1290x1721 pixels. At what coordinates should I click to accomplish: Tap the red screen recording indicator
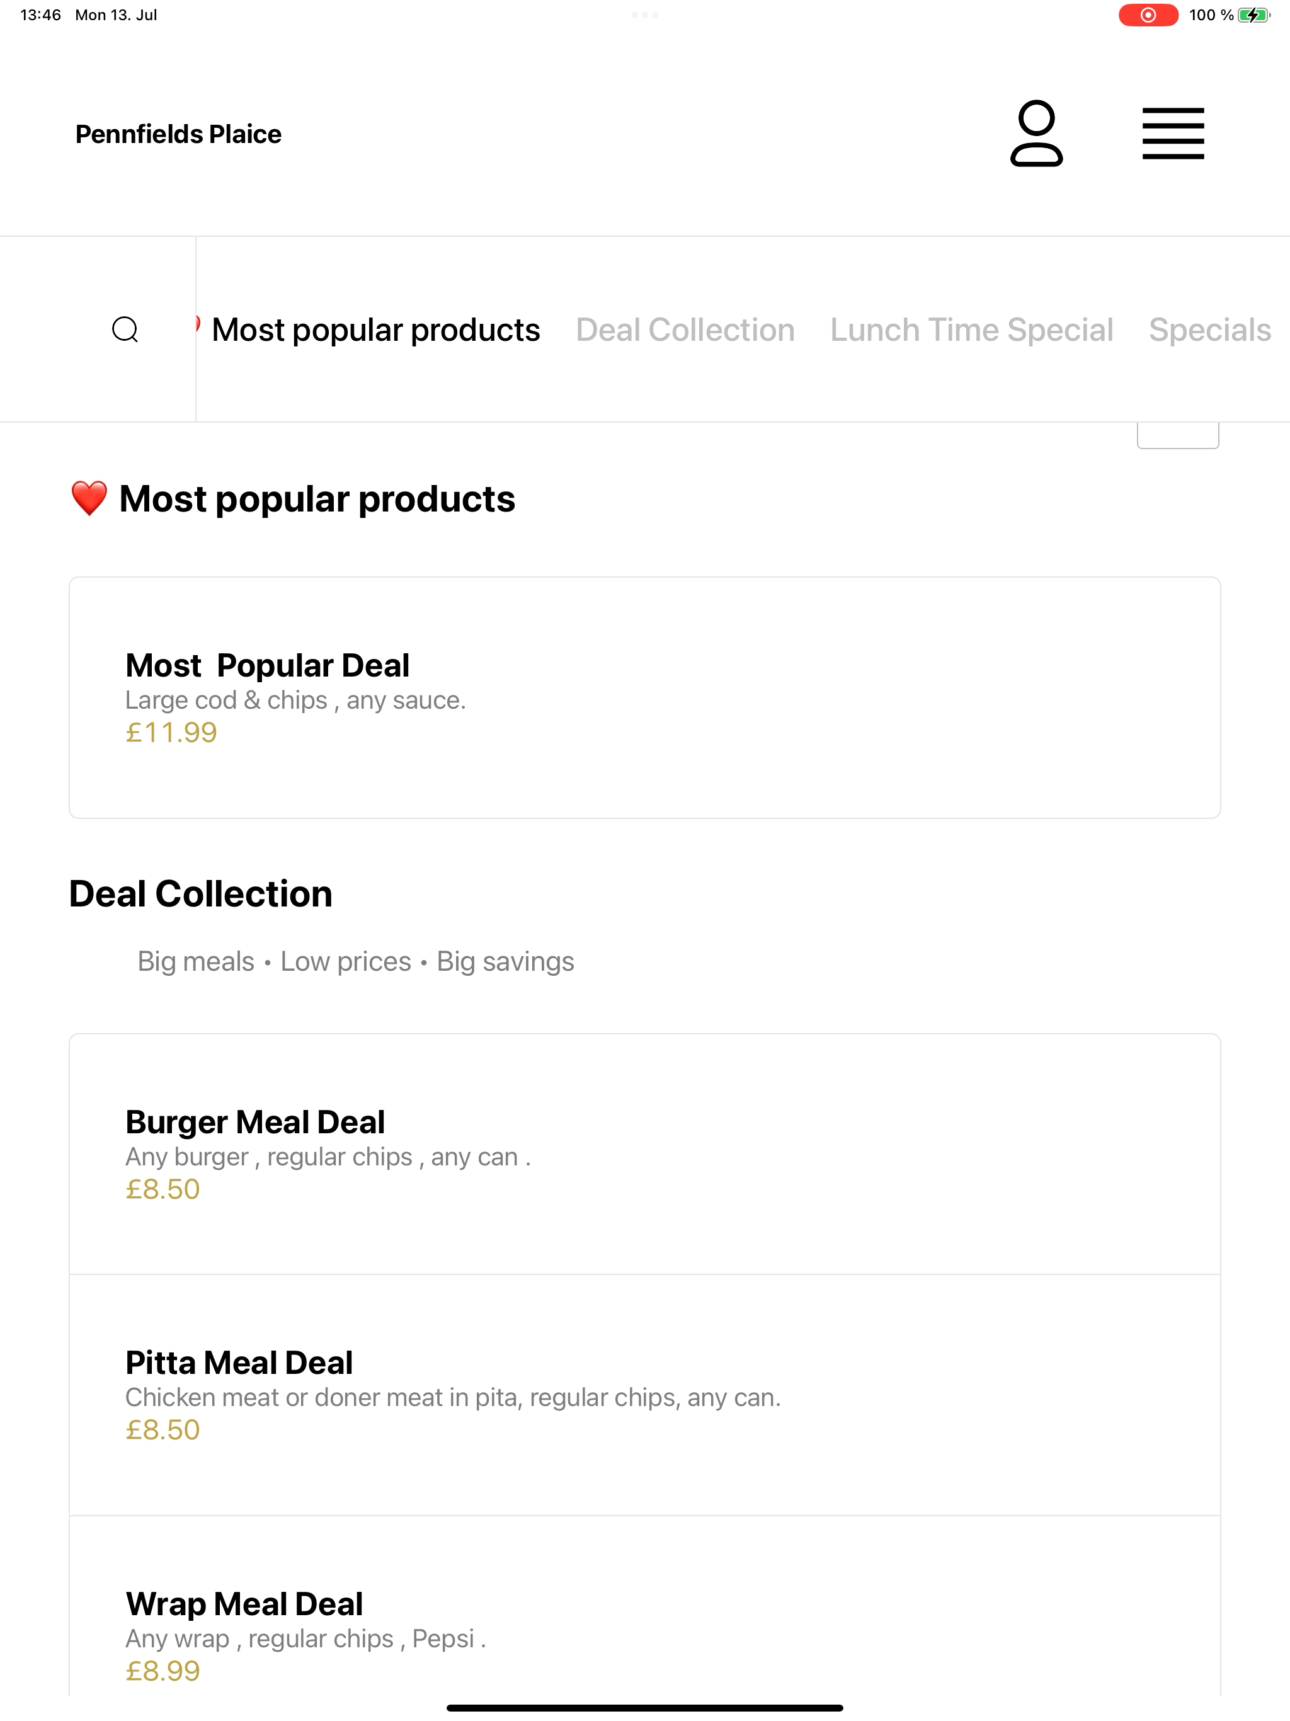click(1148, 14)
